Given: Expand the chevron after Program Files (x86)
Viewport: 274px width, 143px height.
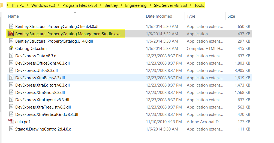Looking at the screenshot, I should coord(101,5).
